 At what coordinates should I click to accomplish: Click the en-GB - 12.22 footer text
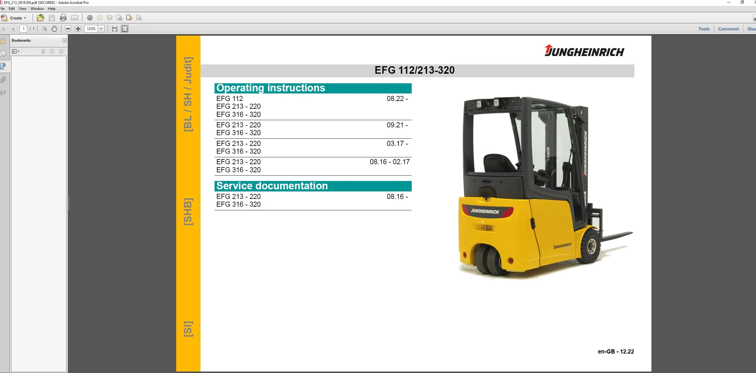point(616,352)
